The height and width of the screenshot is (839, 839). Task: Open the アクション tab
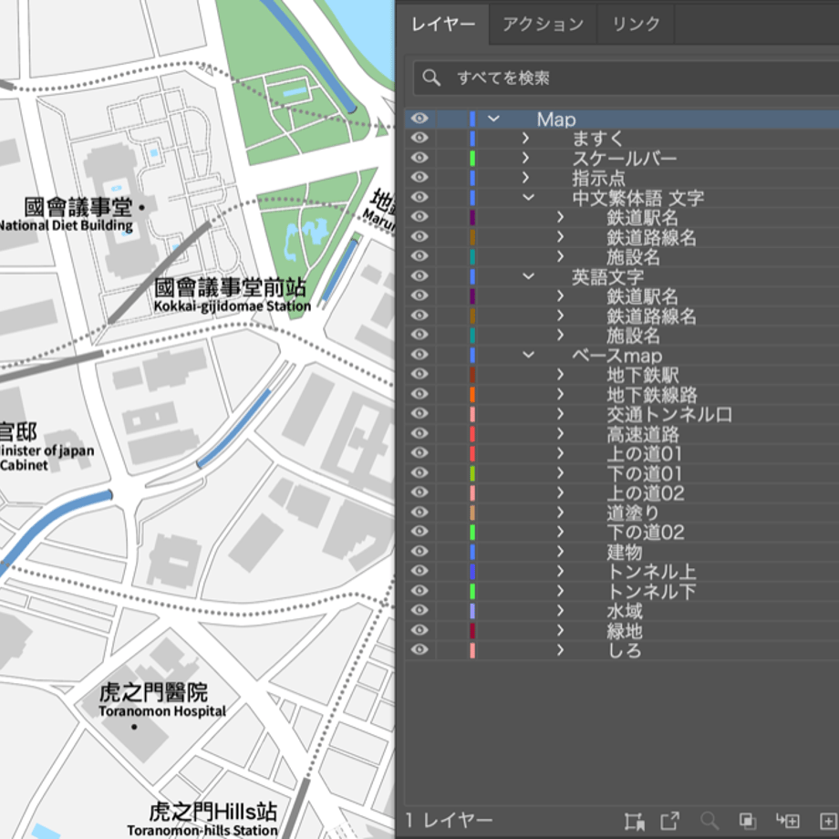pos(544,24)
